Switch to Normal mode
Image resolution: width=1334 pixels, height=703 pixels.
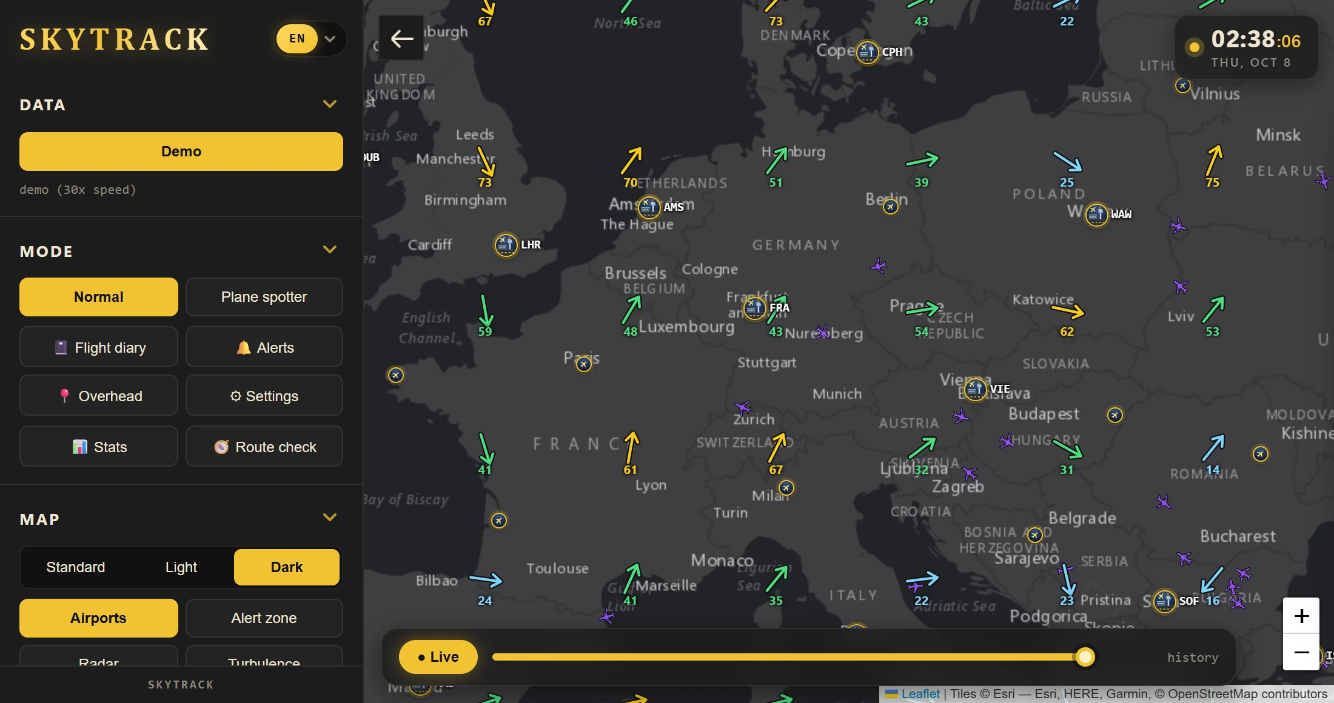(99, 297)
